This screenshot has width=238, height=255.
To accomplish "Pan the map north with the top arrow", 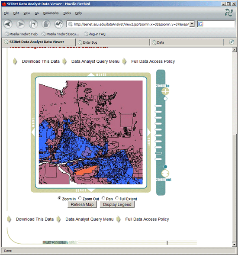I will (91, 74).
